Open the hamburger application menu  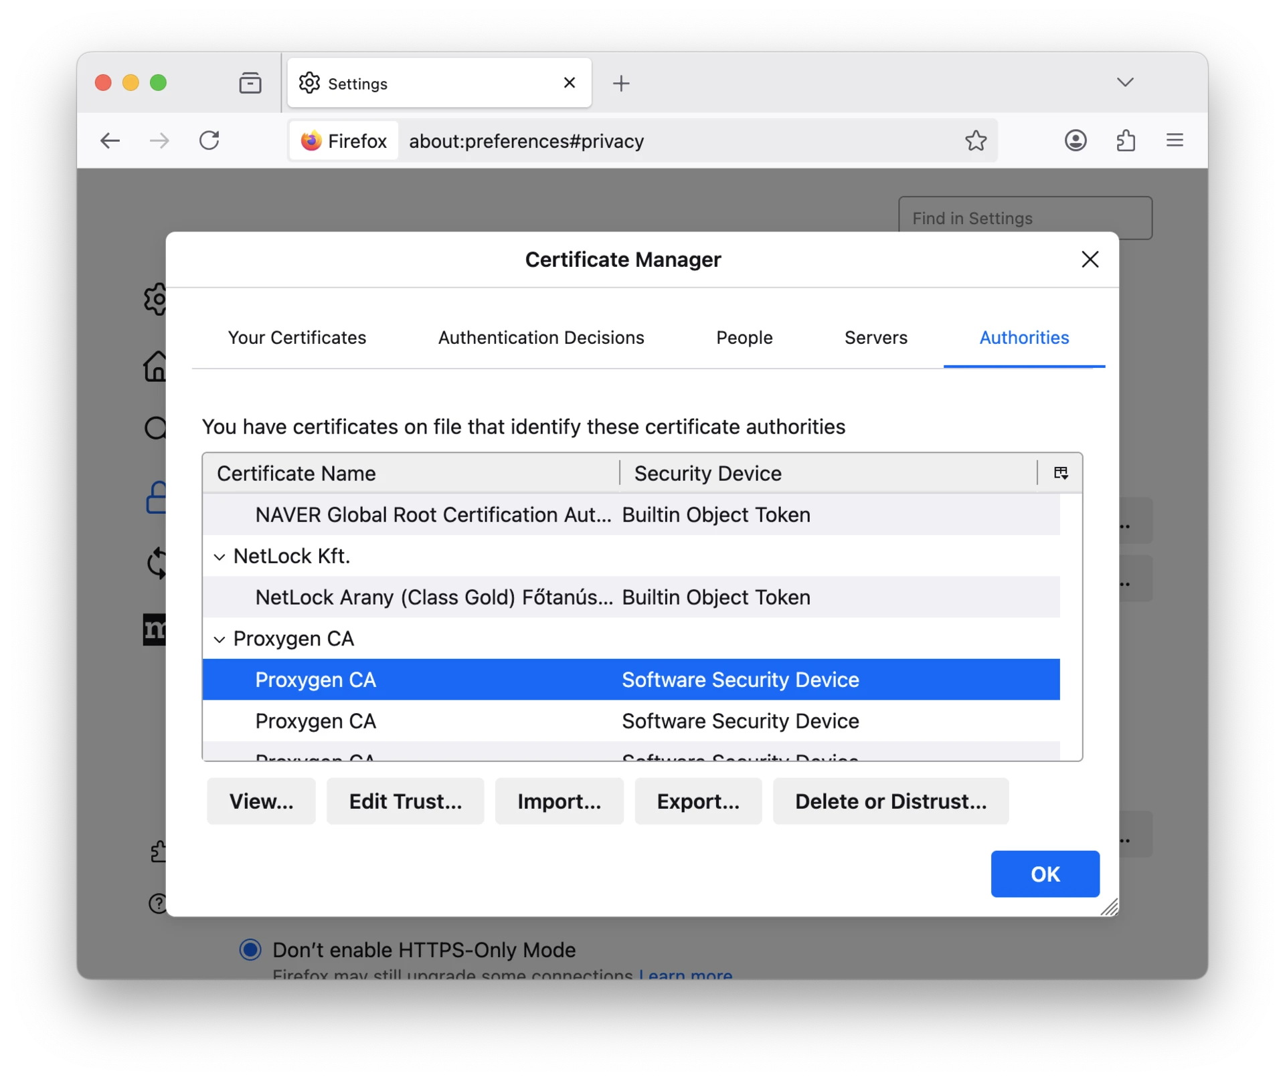tap(1175, 140)
